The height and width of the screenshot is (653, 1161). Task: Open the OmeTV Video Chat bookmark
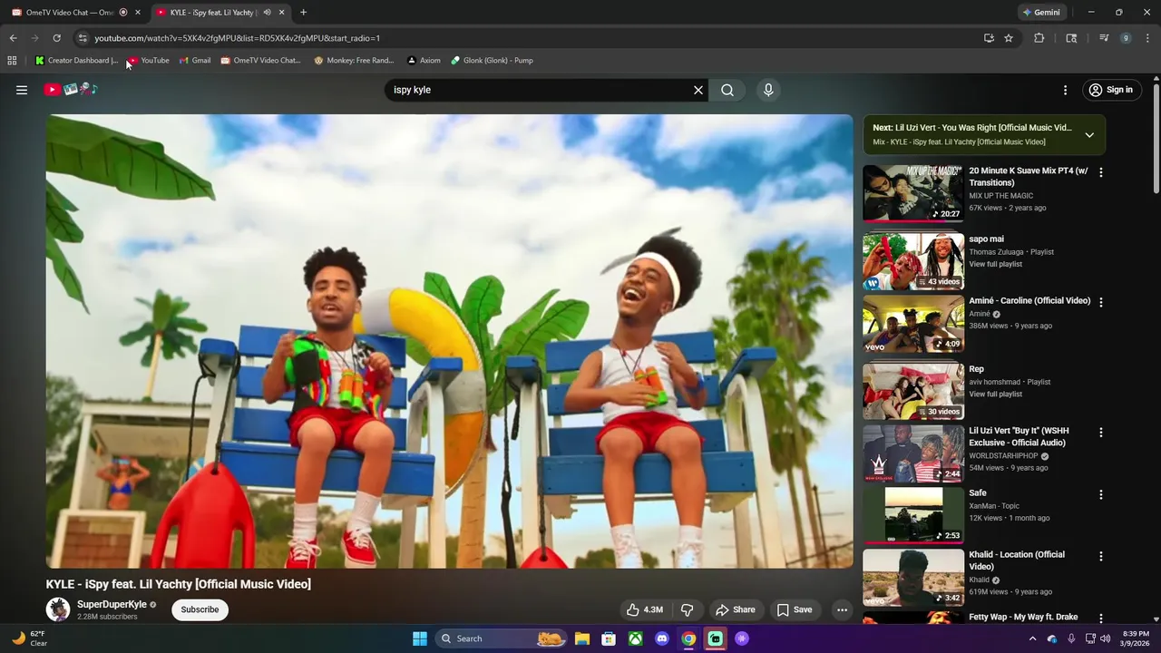click(x=260, y=61)
